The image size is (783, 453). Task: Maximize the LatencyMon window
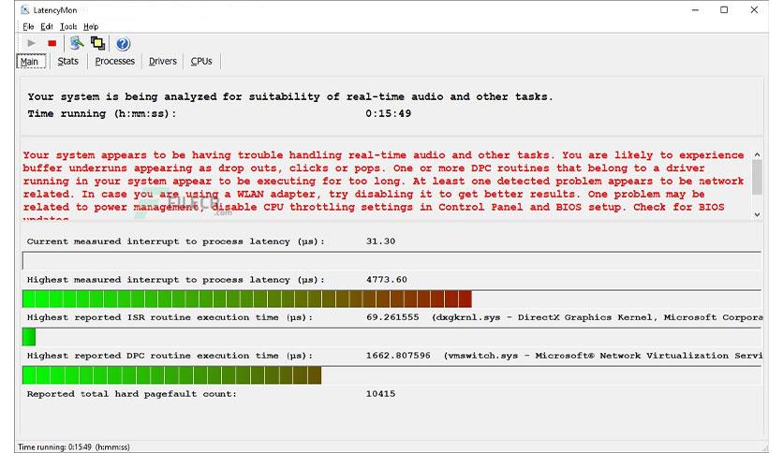(724, 10)
